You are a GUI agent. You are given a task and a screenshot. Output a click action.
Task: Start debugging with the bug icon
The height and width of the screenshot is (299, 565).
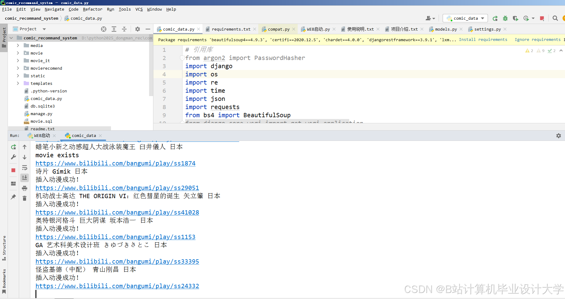point(505,18)
